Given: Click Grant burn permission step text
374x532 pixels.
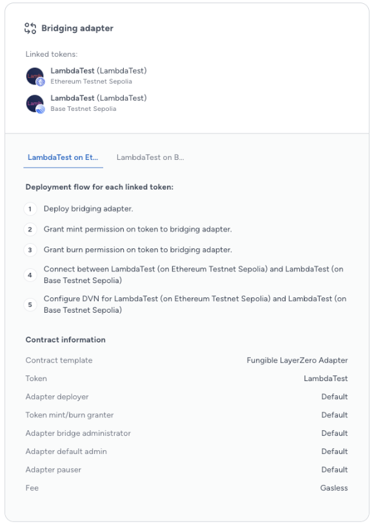Looking at the screenshot, I should coord(138,250).
